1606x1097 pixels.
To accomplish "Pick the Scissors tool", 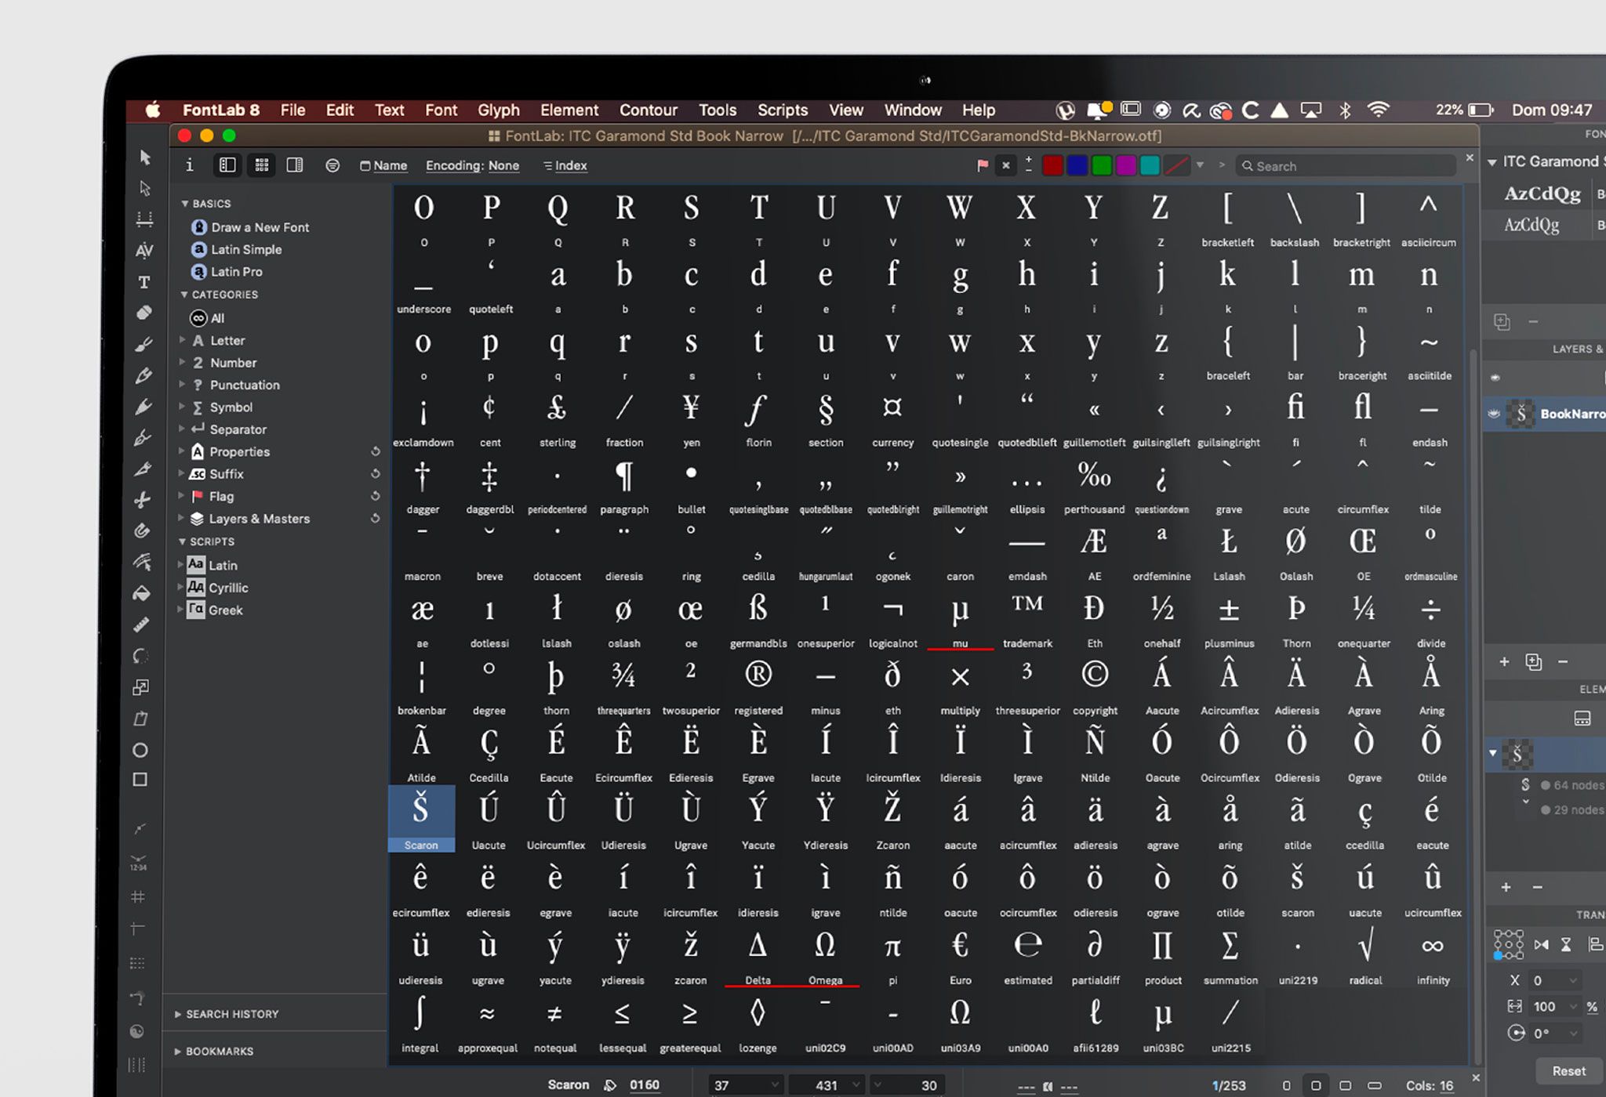I will [x=142, y=500].
